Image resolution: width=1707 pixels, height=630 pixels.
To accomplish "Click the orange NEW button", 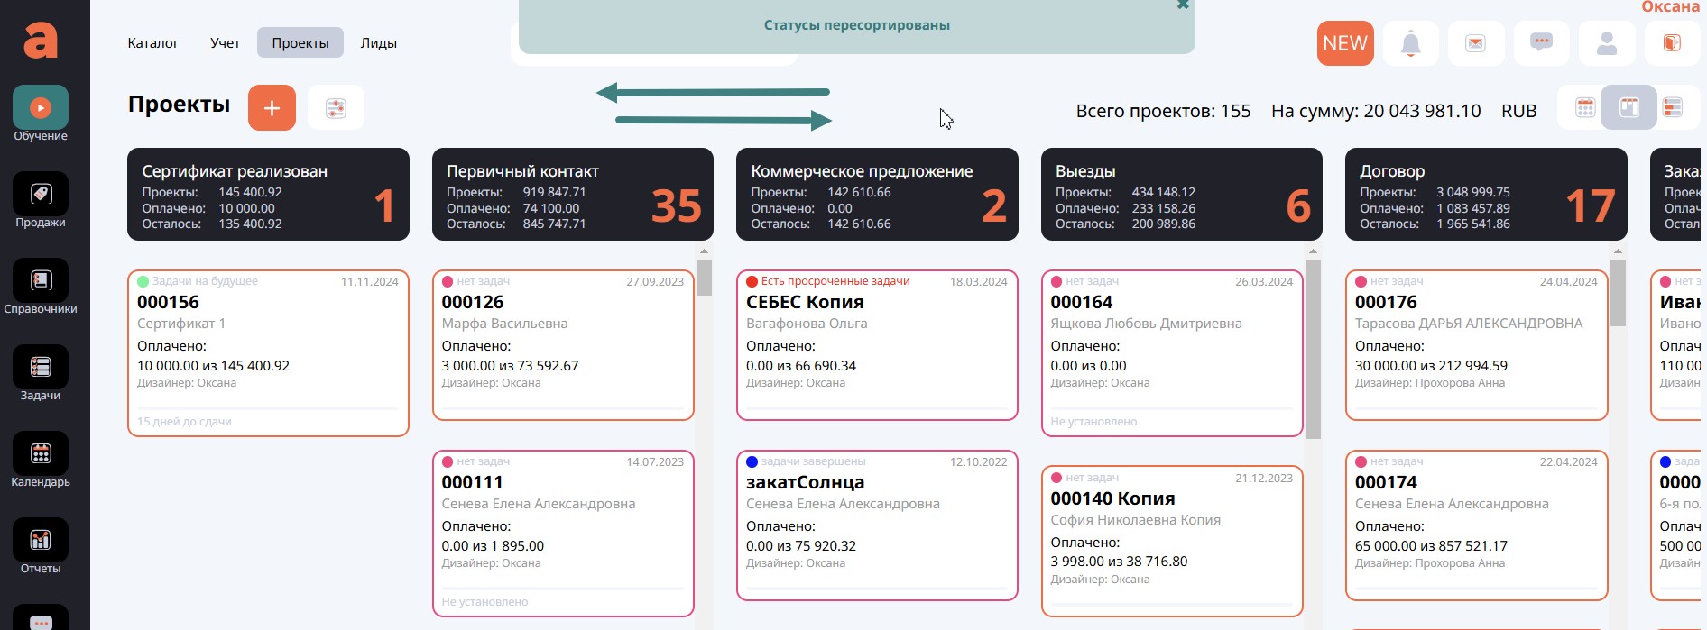I will (1344, 43).
